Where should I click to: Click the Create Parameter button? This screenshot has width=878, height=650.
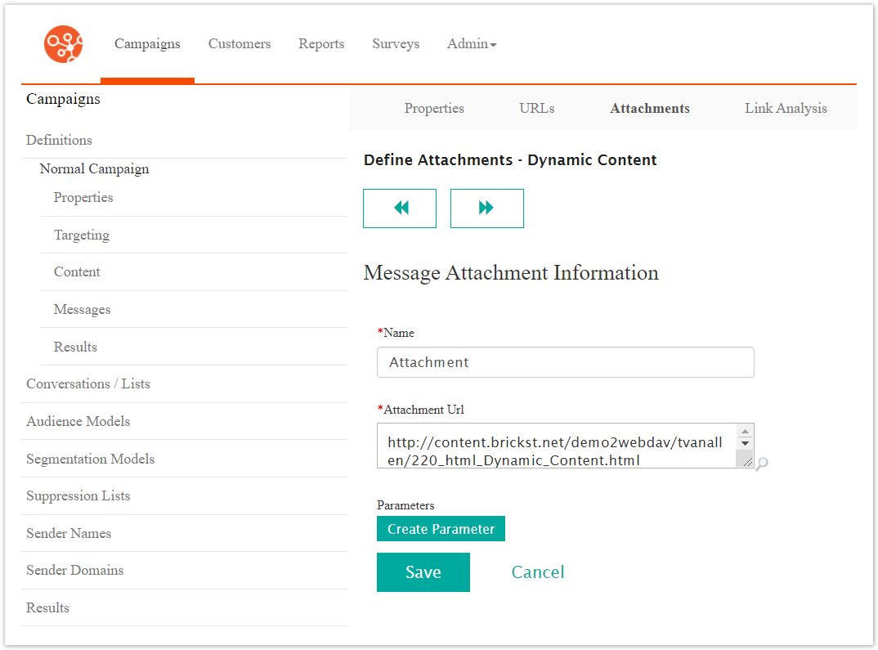[441, 528]
